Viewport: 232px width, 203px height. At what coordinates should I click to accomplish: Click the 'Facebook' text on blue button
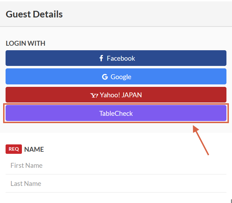(121, 58)
